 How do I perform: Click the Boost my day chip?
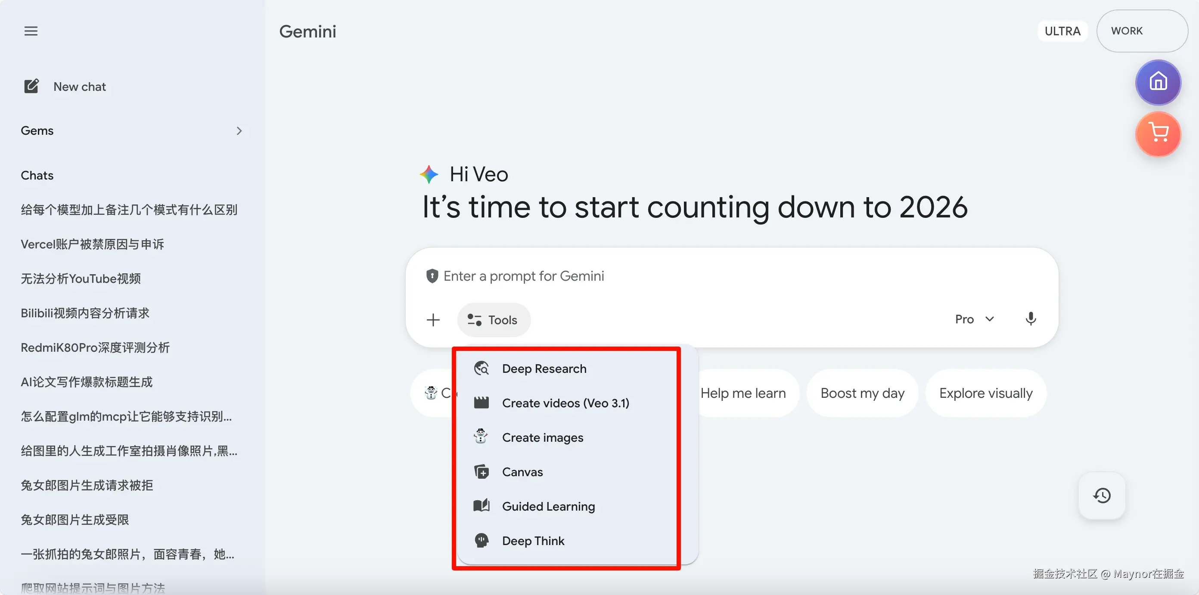point(862,393)
